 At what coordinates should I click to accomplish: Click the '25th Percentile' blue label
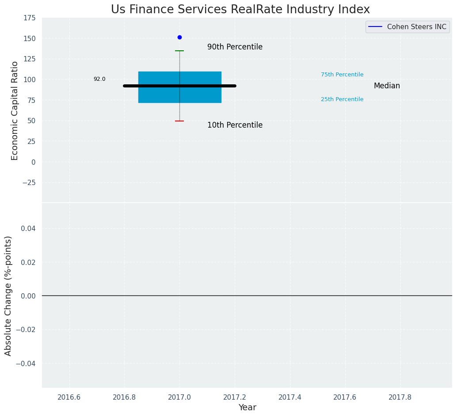pyautogui.click(x=342, y=100)
